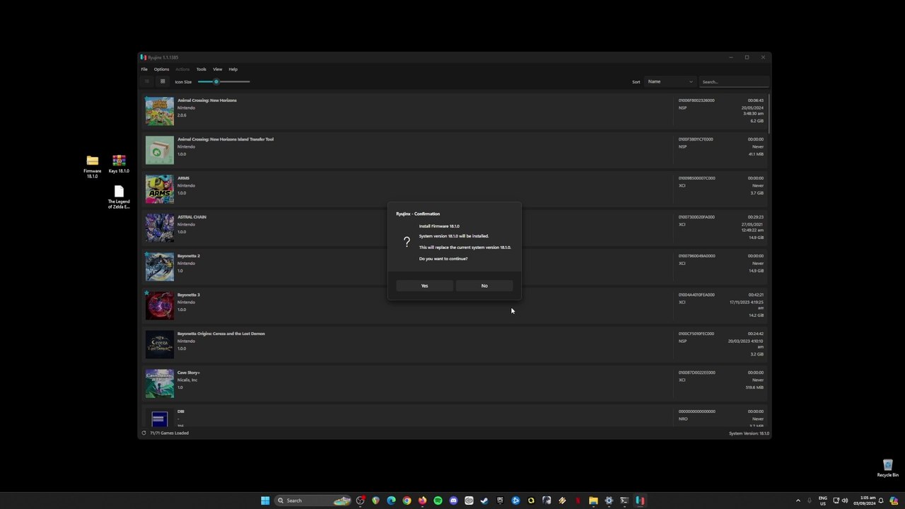Switch to list view layout
905x509 pixels.
pyautogui.click(x=147, y=81)
